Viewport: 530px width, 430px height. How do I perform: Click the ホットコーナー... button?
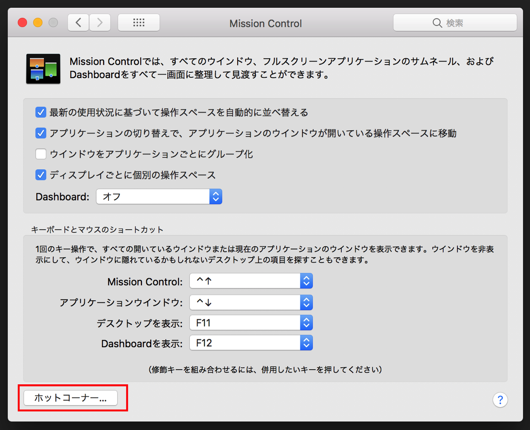[71, 398]
